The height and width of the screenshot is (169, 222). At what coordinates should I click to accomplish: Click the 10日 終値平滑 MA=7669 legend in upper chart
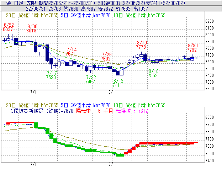coord(139,15)
